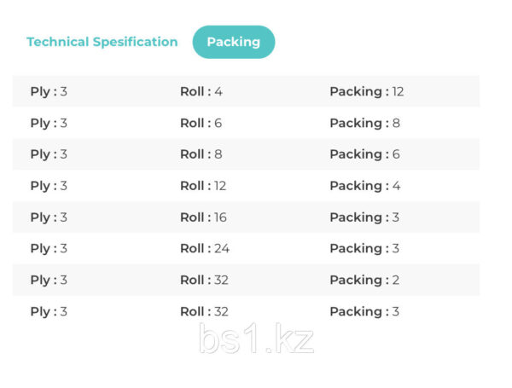The image size is (512, 388).
Task: Select the Packing tab
Action: (234, 42)
